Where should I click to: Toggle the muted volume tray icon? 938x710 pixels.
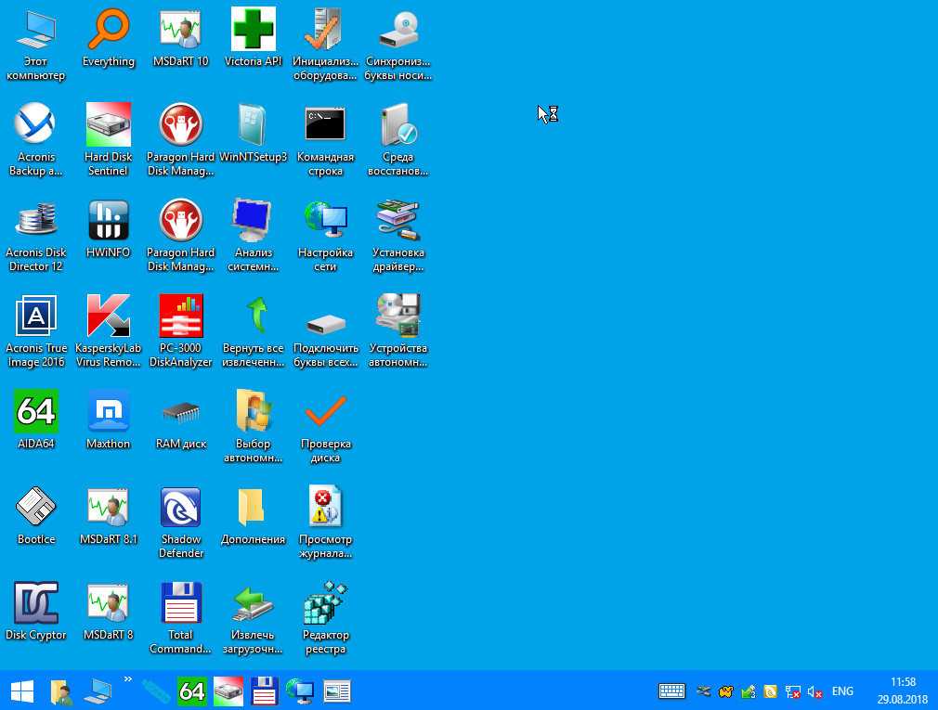[x=815, y=691]
